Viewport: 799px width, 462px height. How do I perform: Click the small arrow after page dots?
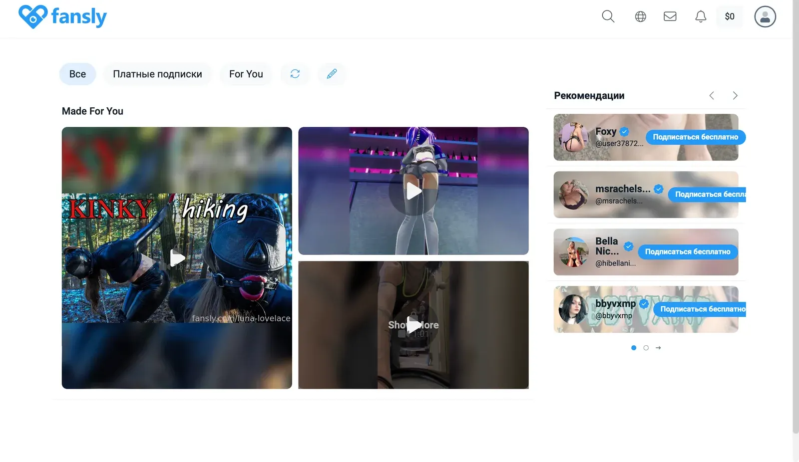pos(658,348)
